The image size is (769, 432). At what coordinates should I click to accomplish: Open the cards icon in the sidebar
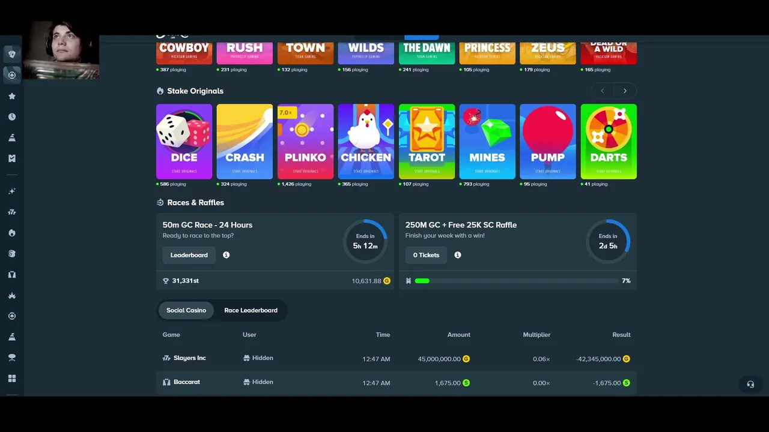tap(12, 54)
